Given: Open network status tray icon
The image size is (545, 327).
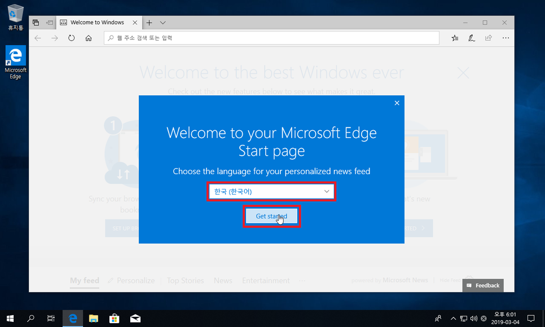Looking at the screenshot, I should tap(464, 319).
